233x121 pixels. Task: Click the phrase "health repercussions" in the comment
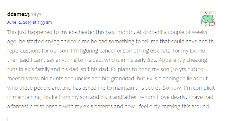pyautogui.click(x=206, y=41)
